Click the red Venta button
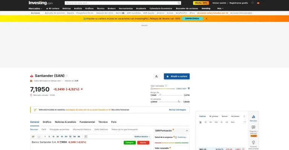This screenshot has width=289, height=150. coord(143,142)
